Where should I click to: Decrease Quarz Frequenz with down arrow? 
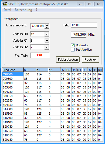coord(47,27)
